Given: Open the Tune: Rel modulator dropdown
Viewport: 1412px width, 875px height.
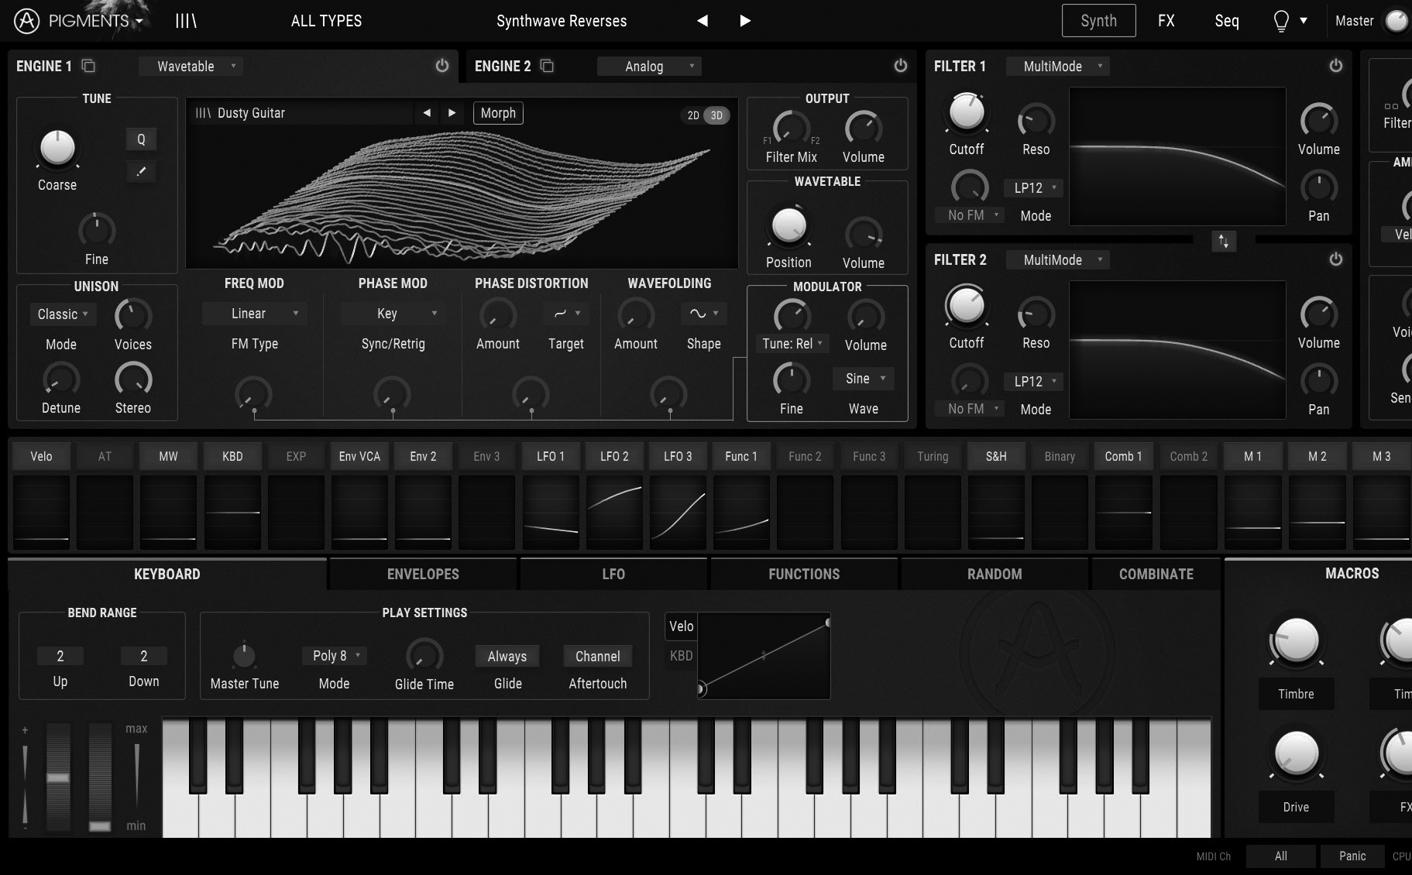Looking at the screenshot, I should pyautogui.click(x=792, y=344).
